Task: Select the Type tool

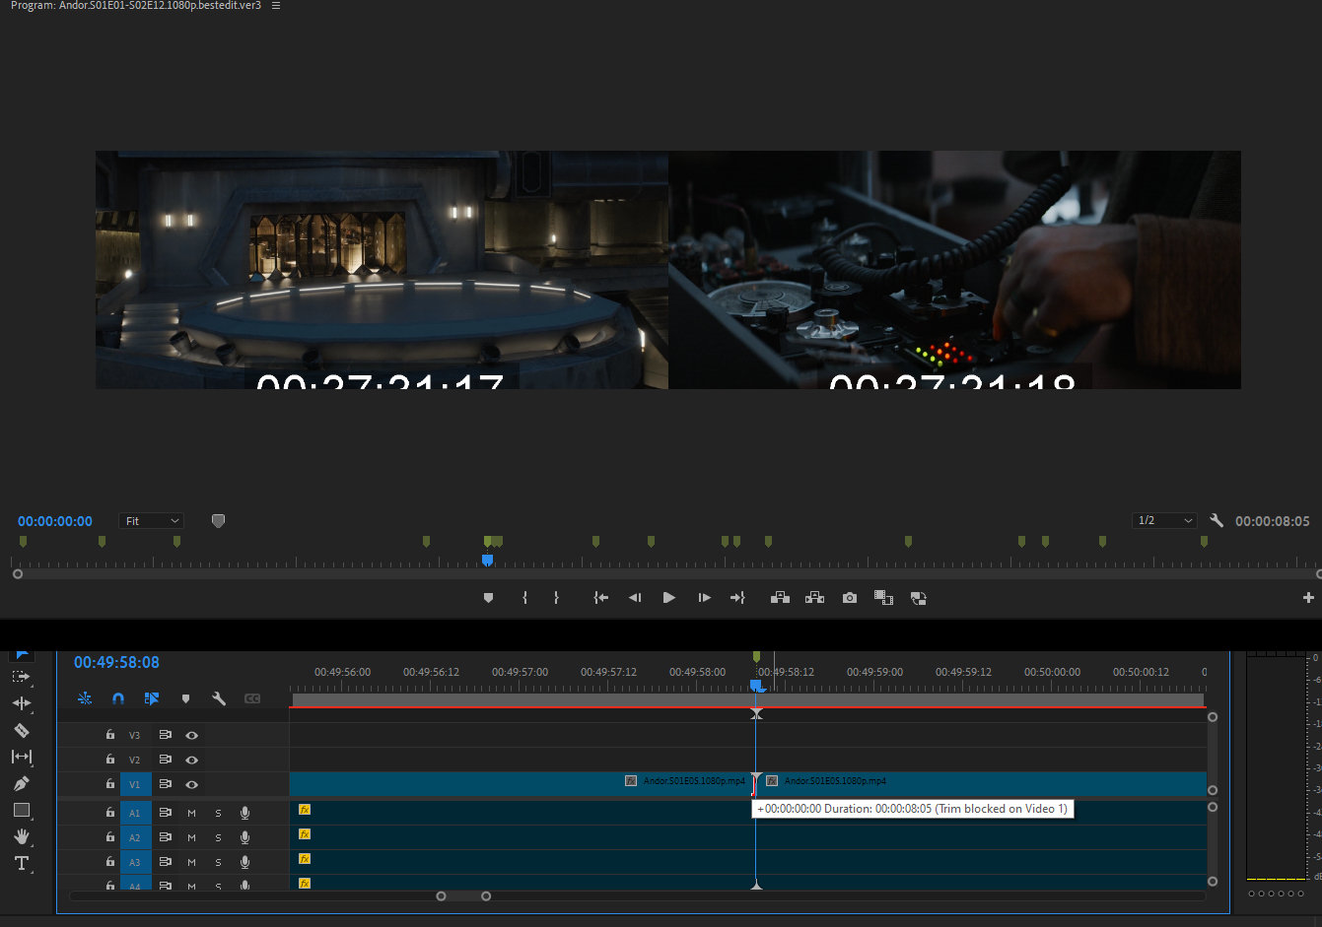Action: [x=22, y=863]
